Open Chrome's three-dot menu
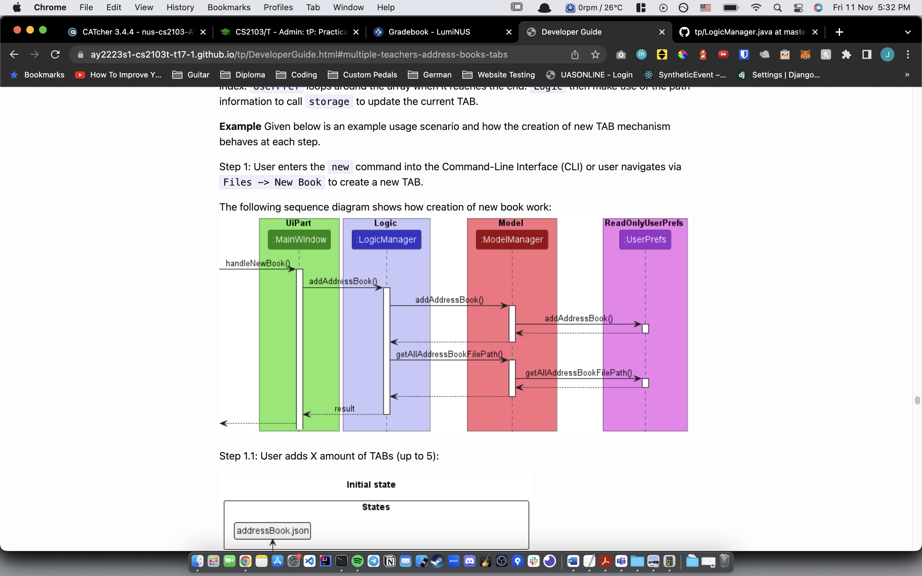Screen dimensions: 922x576 [908, 54]
